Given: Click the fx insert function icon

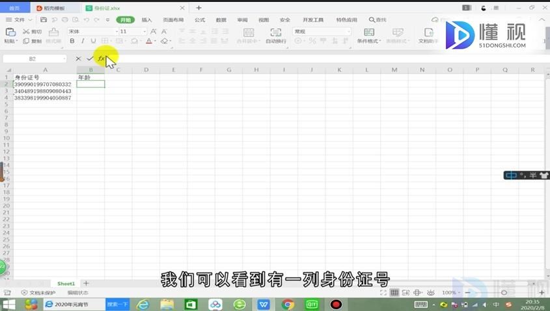Looking at the screenshot, I should click(x=101, y=59).
